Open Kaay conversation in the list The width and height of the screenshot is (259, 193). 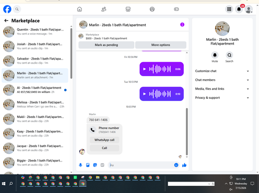35,133
